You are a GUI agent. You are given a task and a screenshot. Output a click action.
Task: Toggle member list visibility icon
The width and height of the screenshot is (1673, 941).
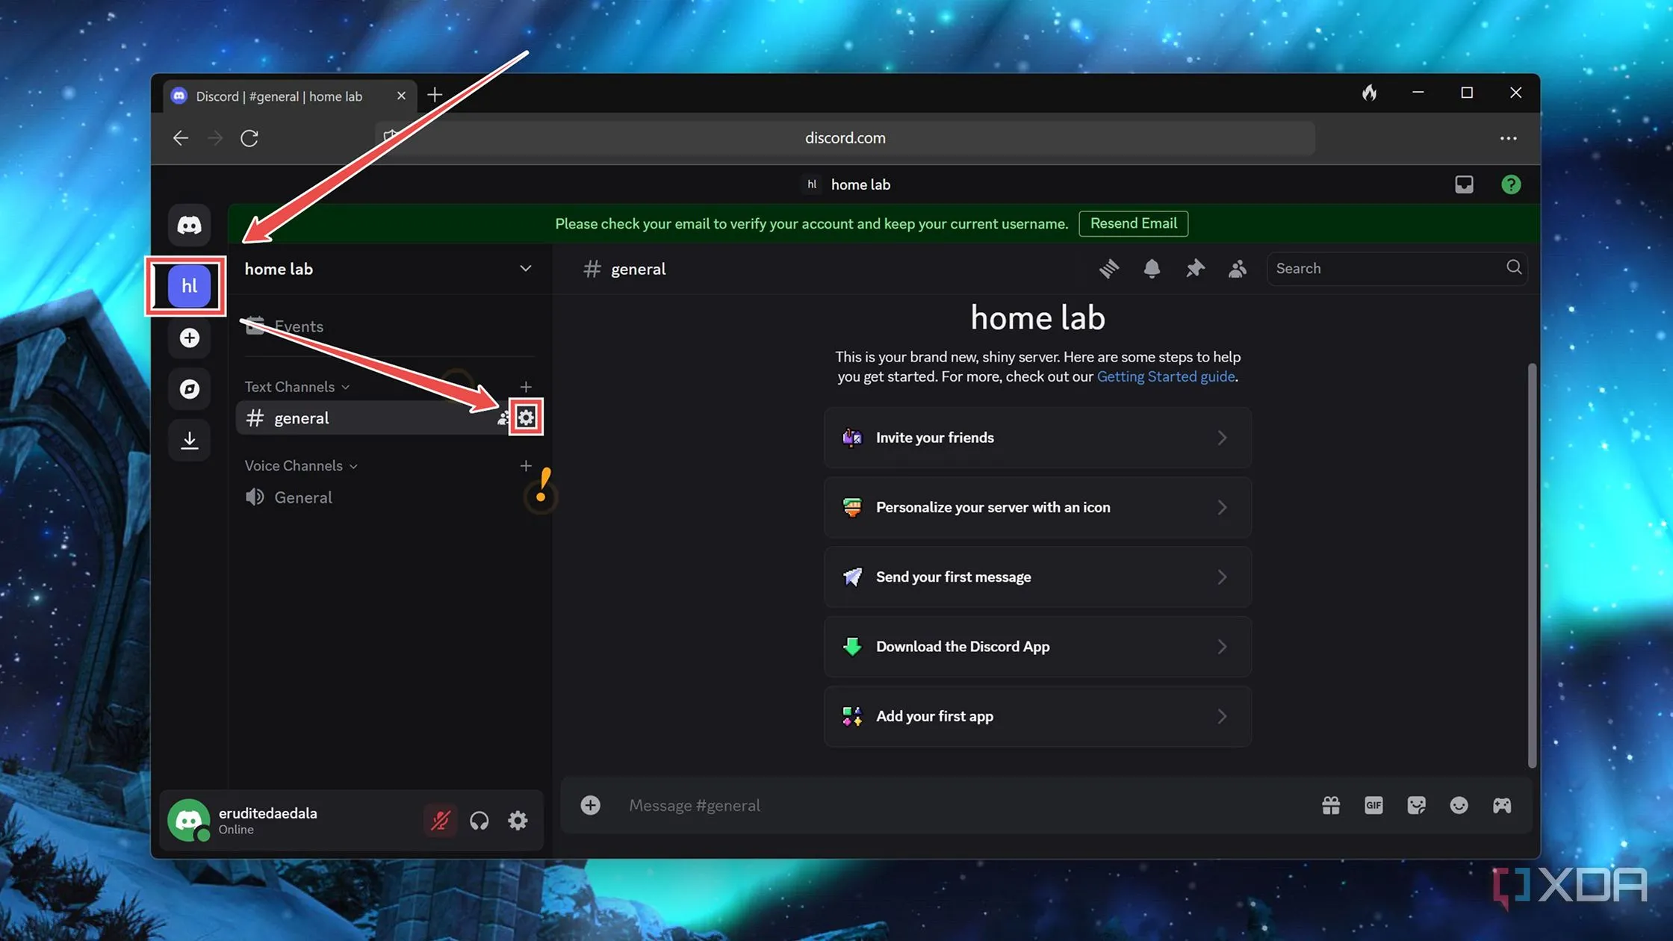pos(1238,269)
